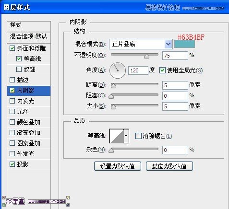Select 样式 in the styles list
Screen dimensions: 229x209
[29, 26]
